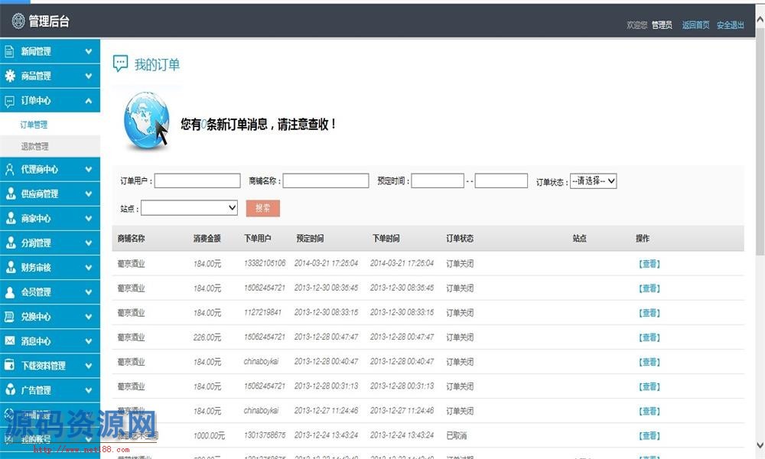Viewport: 765px width, 459px height.
Task: Click the 下载资料管理 icon
Action: pyautogui.click(x=9, y=366)
